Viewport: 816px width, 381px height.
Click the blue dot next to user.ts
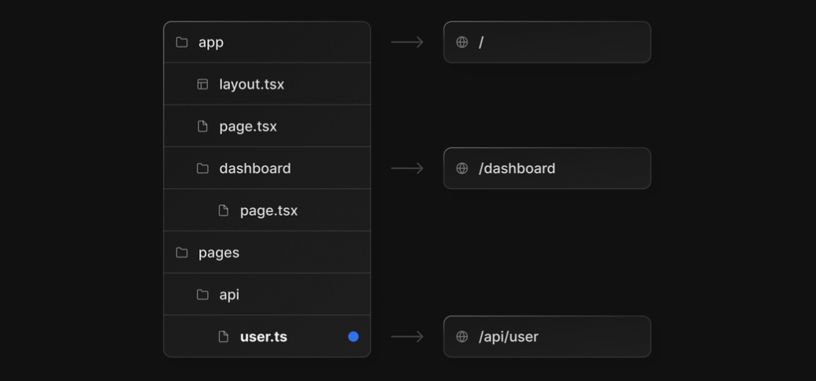[354, 337]
